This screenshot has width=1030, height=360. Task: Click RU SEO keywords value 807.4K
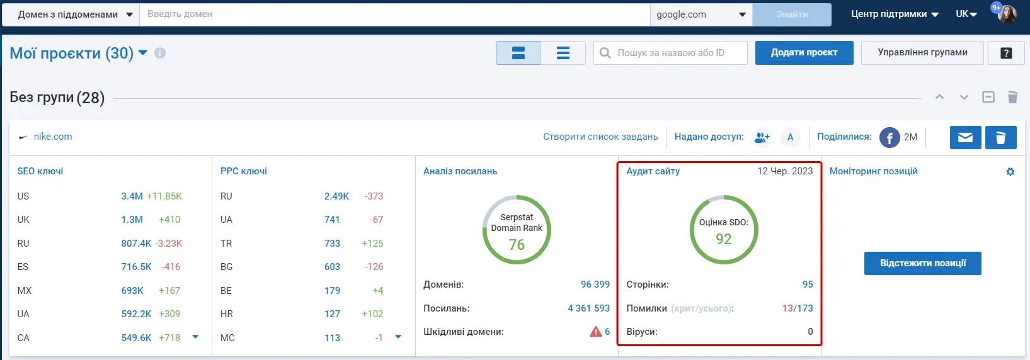coord(136,244)
